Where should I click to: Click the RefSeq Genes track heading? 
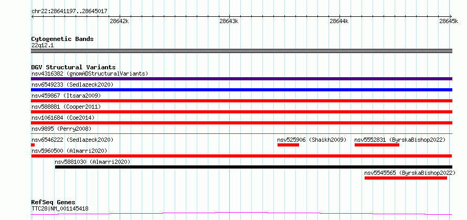(x=54, y=203)
